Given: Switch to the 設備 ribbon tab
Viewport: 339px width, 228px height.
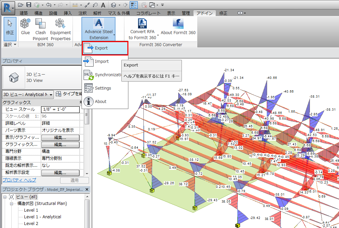Looking at the screenshot, I should 53,13.
